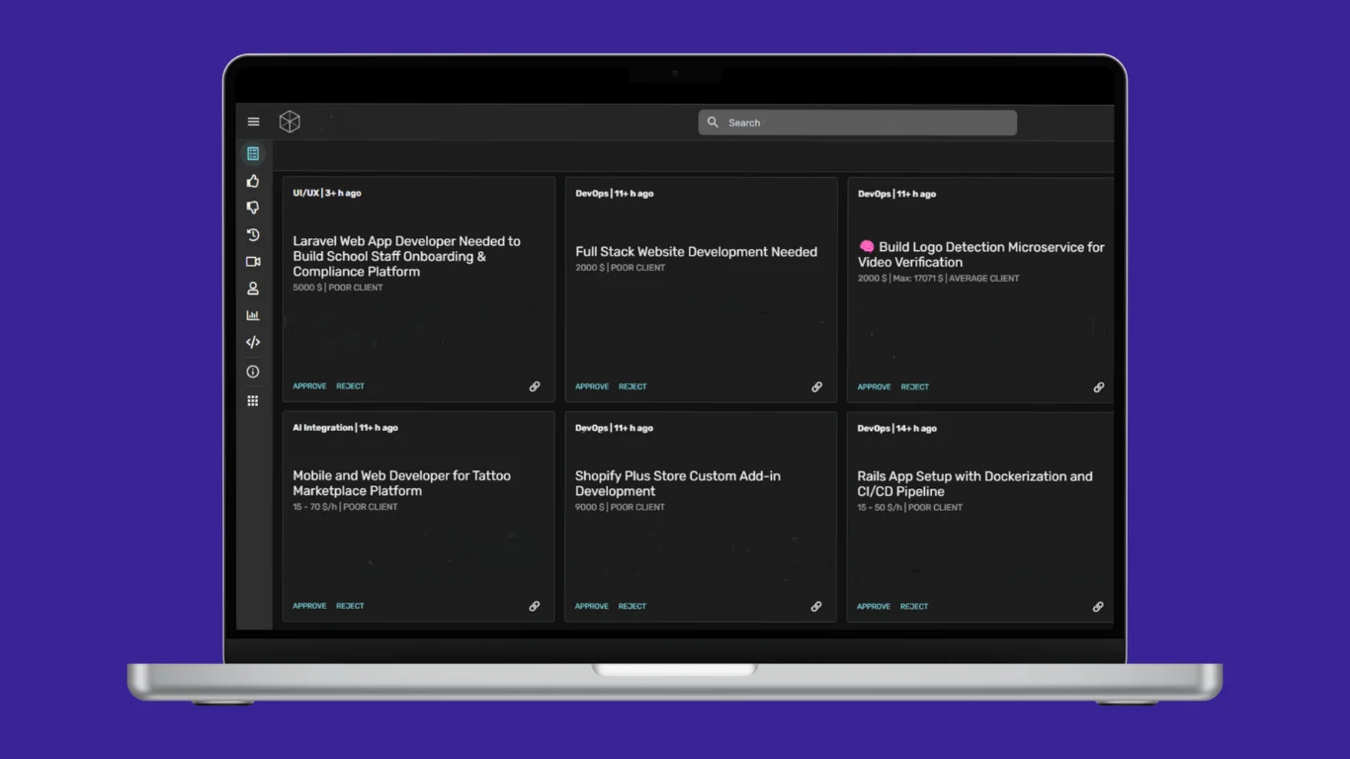Viewport: 1350px width, 759px height.
Task: Approve the Full Stack Website Development job
Action: 591,386
